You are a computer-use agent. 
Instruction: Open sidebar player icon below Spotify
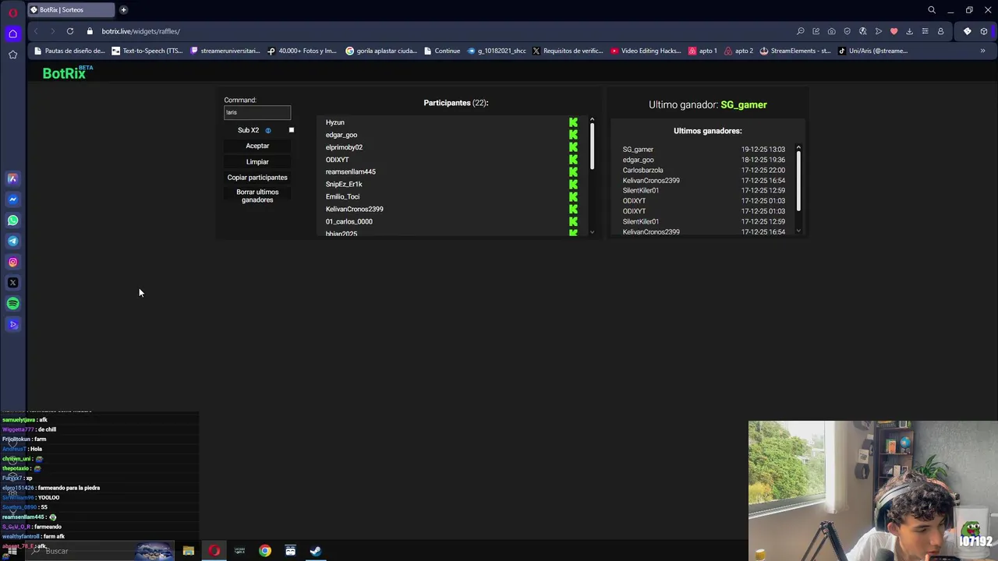click(x=12, y=325)
